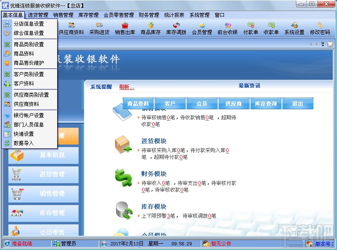The image size is (337, 250).
Task: Click the 付款单 toolbar icon
Action: 250,25
